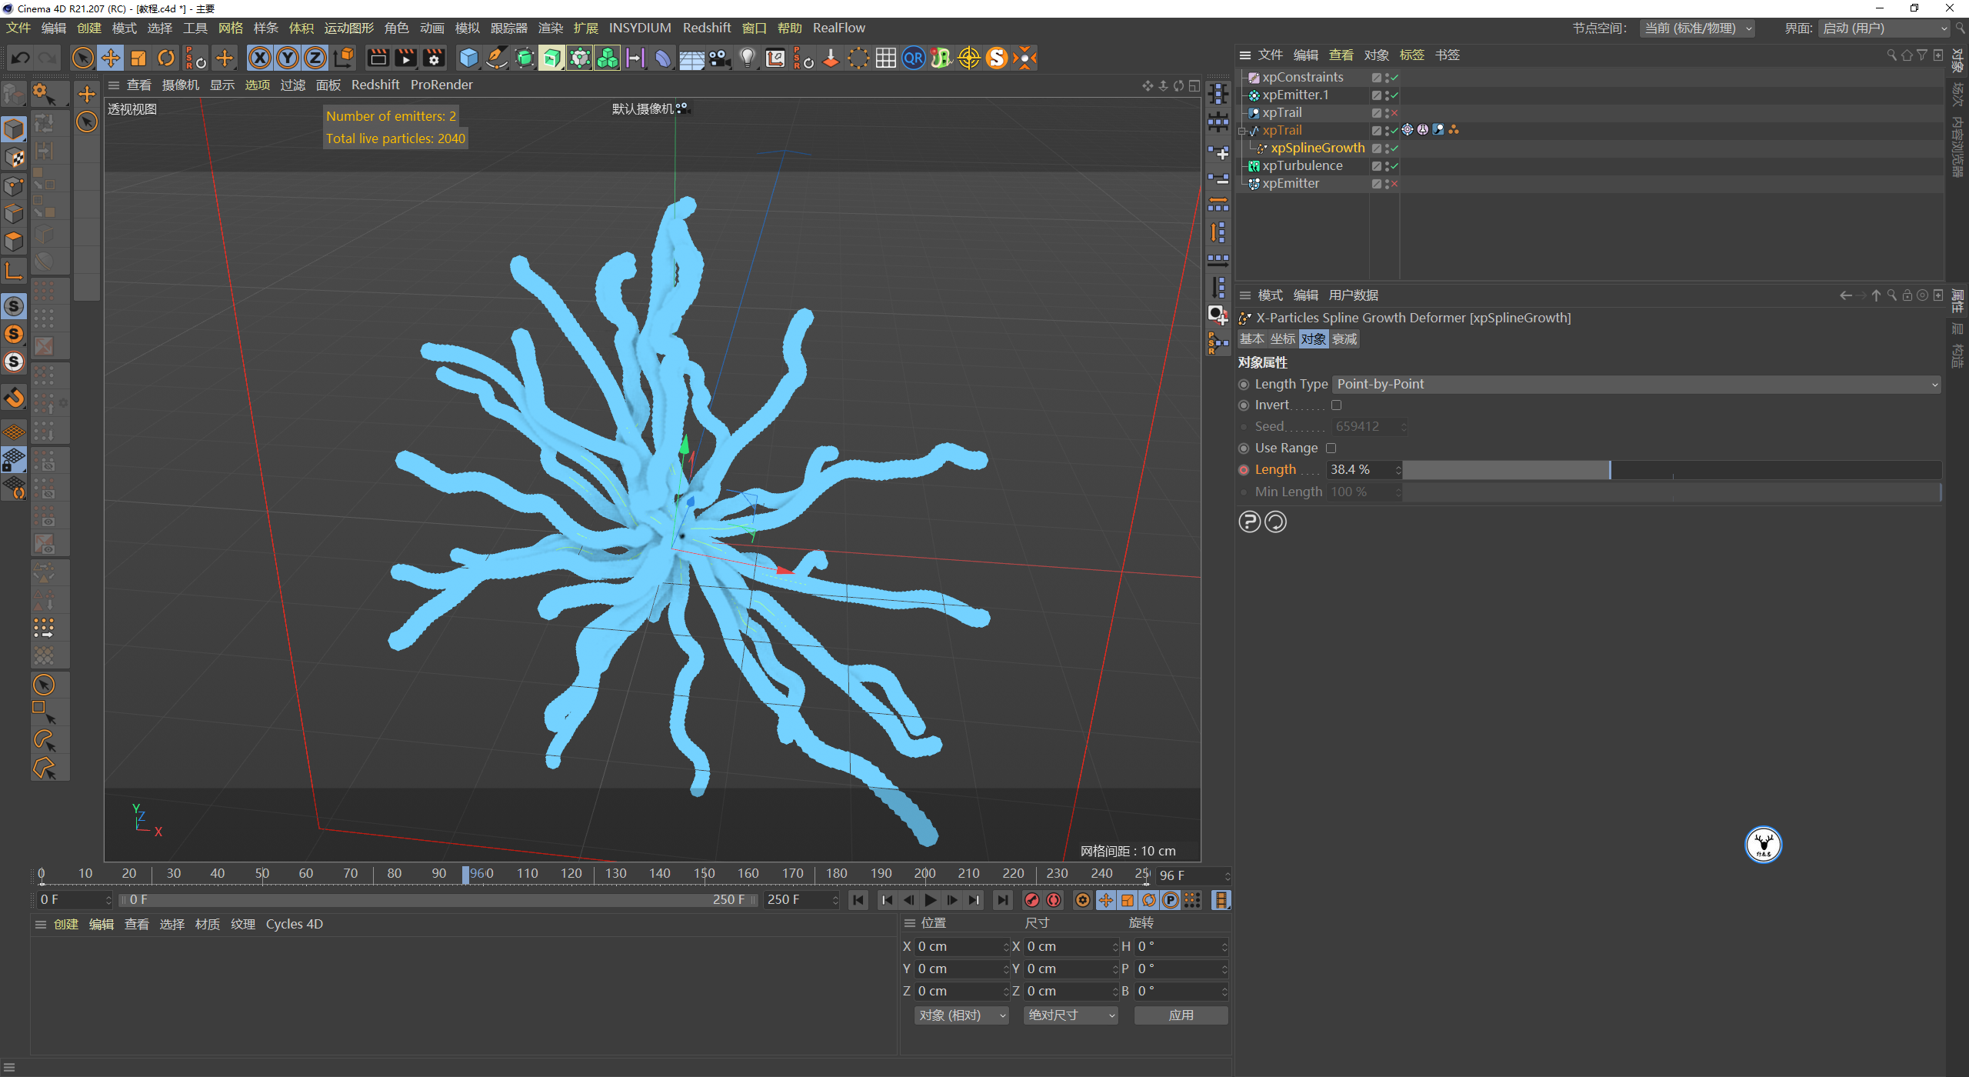
Task: Click the 应用 apply button
Action: 1181,1015
